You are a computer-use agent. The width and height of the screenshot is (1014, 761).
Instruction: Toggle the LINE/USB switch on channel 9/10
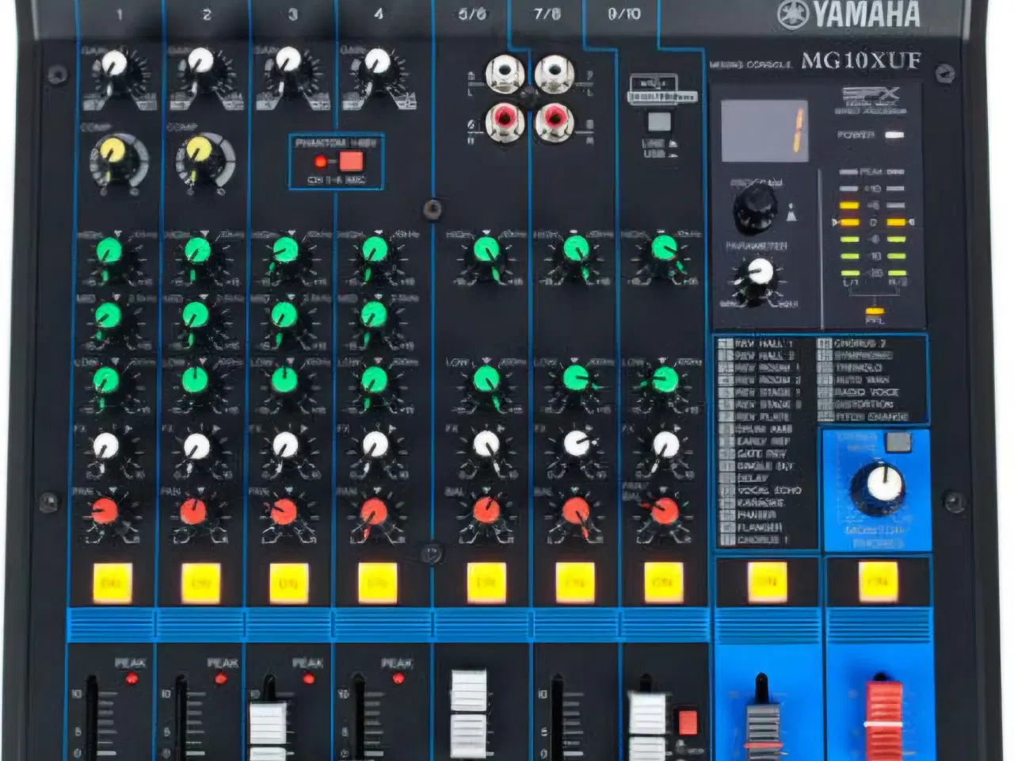[x=659, y=122]
